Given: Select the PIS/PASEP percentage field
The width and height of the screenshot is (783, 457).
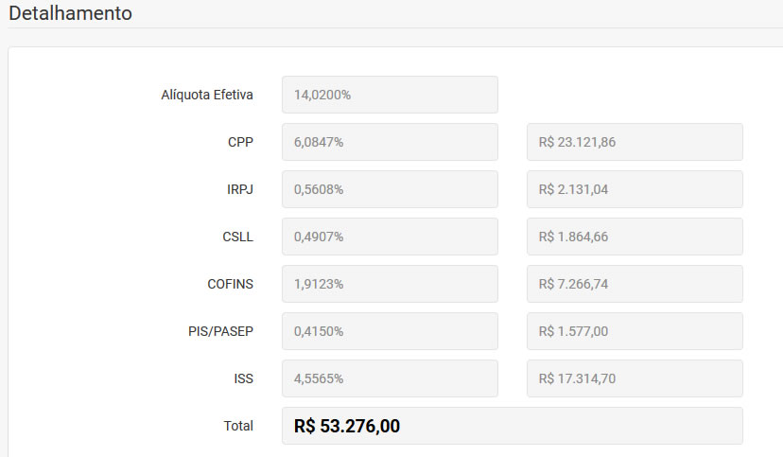Looking at the screenshot, I should pyautogui.click(x=390, y=331).
